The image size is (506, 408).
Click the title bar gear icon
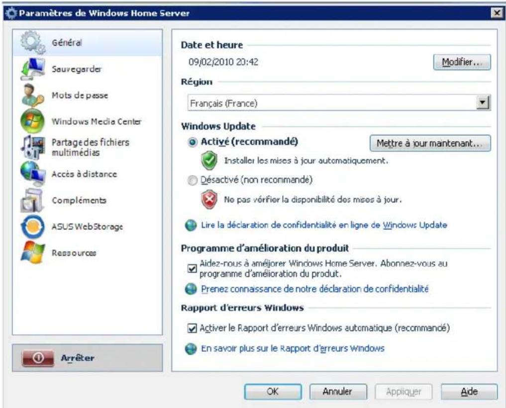click(11, 13)
